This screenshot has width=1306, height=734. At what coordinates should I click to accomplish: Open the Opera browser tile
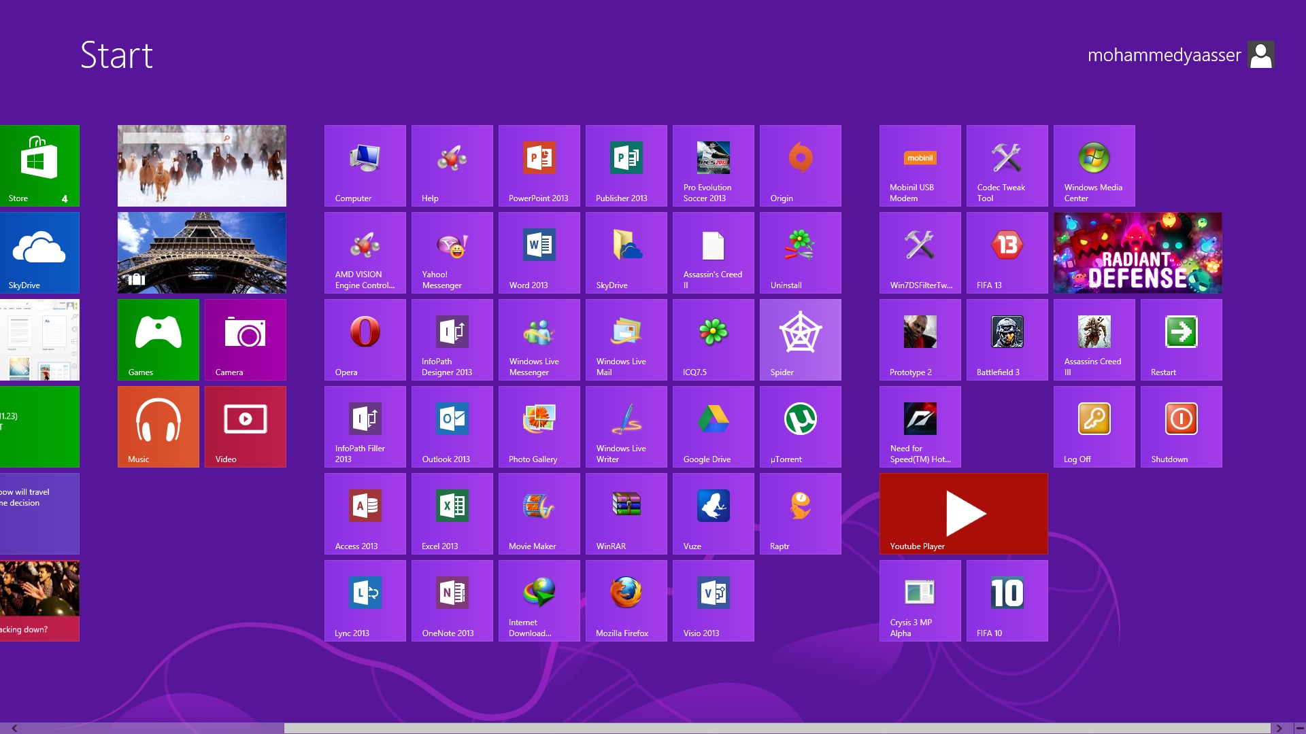(x=365, y=340)
